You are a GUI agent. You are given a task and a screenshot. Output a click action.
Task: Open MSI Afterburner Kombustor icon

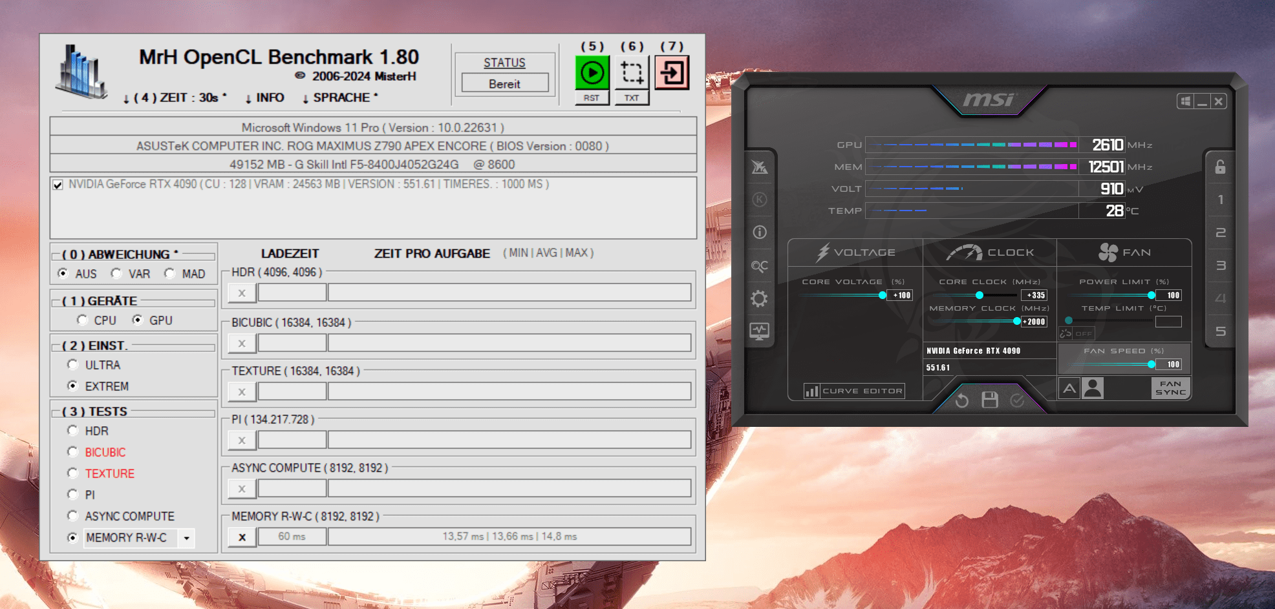click(x=760, y=200)
